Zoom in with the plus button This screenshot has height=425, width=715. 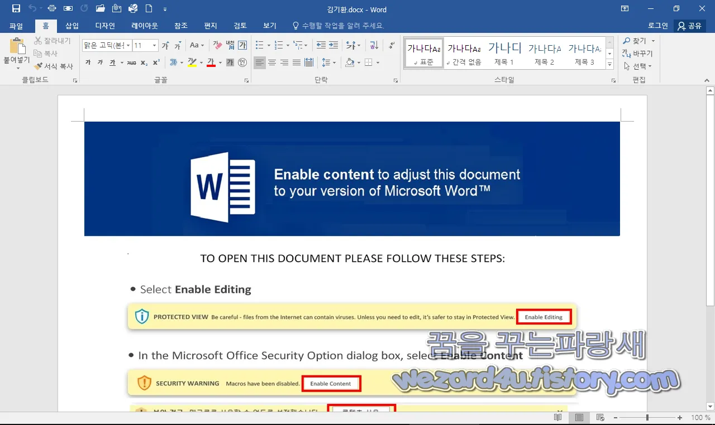(x=680, y=418)
